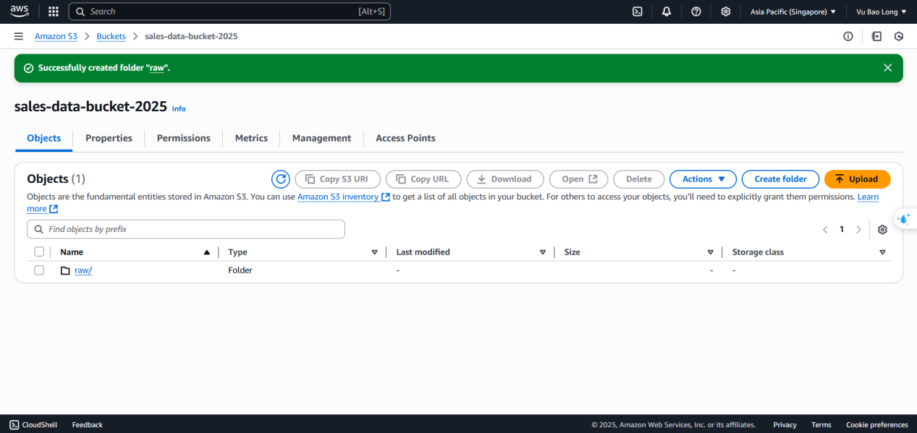
Task: Click page number 1 in pagination
Action: pos(842,229)
